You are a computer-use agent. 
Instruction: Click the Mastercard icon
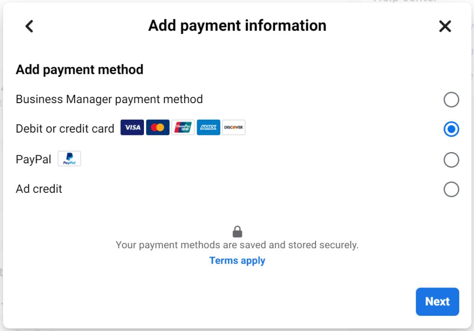point(158,127)
